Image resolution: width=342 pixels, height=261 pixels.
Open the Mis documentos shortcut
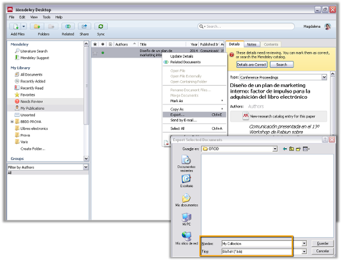[187, 200]
